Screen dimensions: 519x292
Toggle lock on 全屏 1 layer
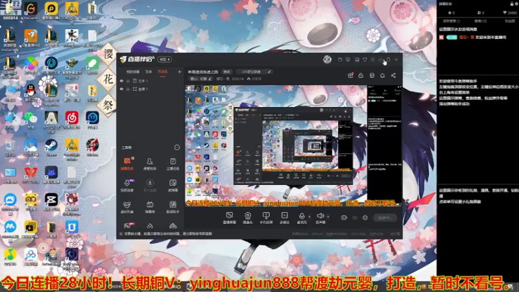coord(128,89)
